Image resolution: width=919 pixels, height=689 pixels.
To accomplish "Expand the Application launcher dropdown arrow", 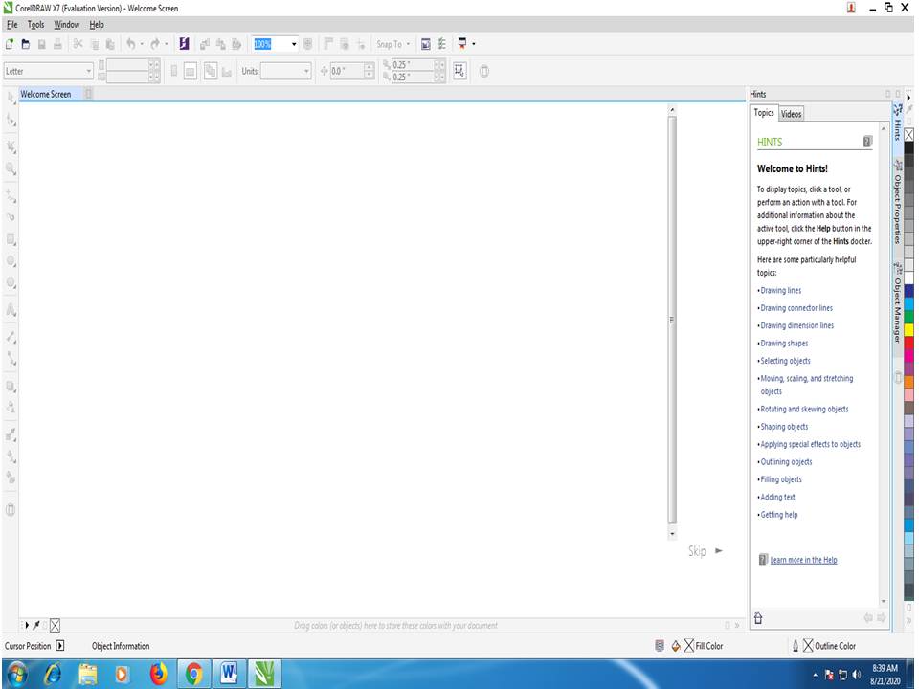I will 474,44.
